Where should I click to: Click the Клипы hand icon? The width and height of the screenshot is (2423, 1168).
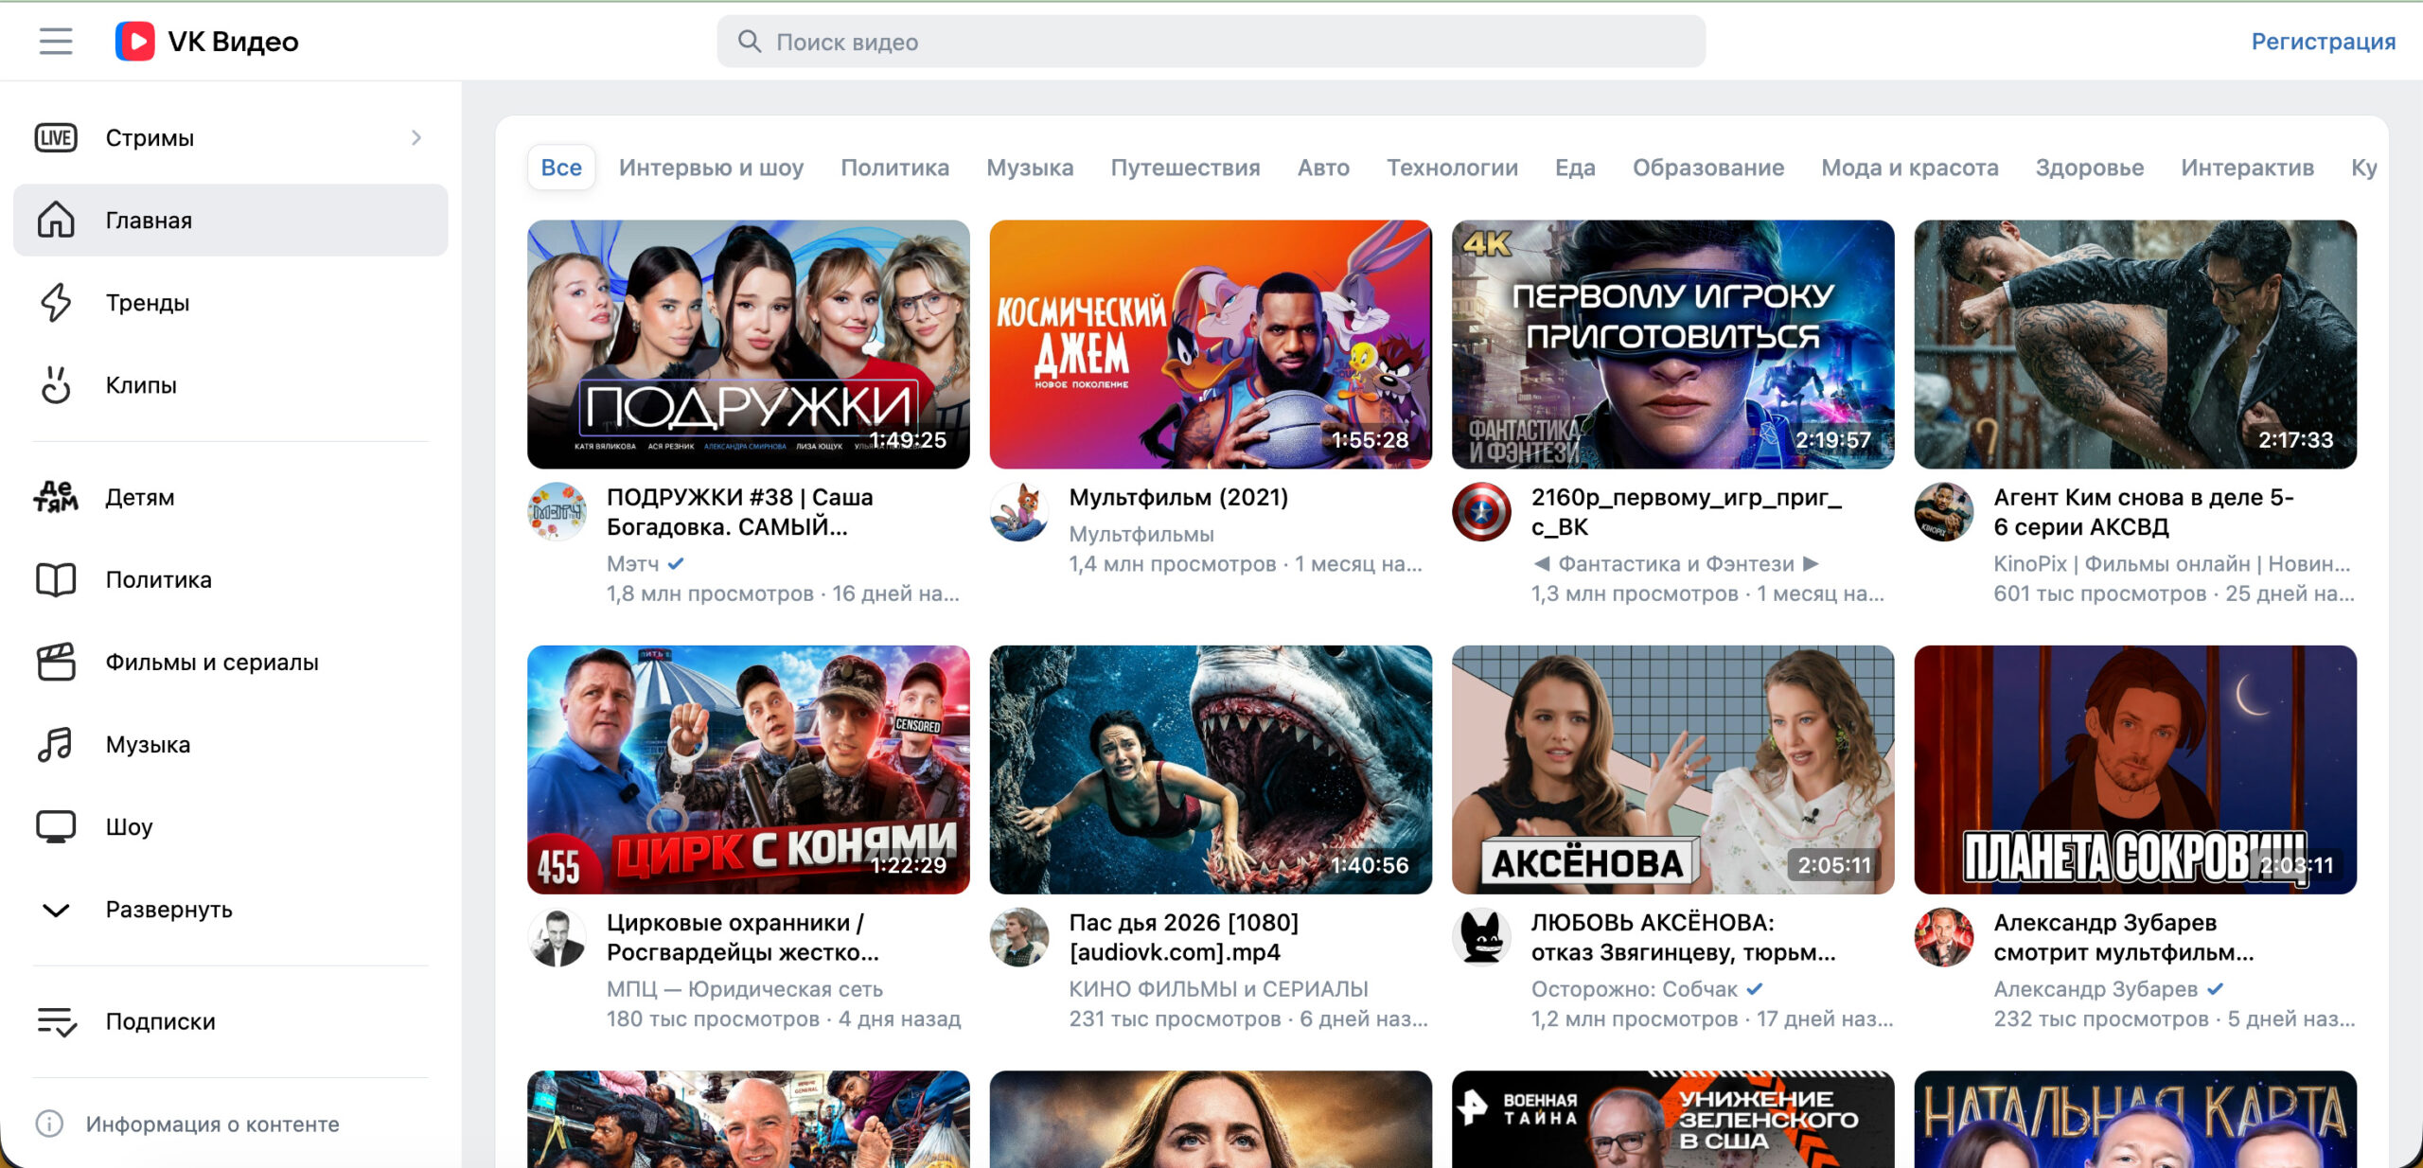[56, 385]
